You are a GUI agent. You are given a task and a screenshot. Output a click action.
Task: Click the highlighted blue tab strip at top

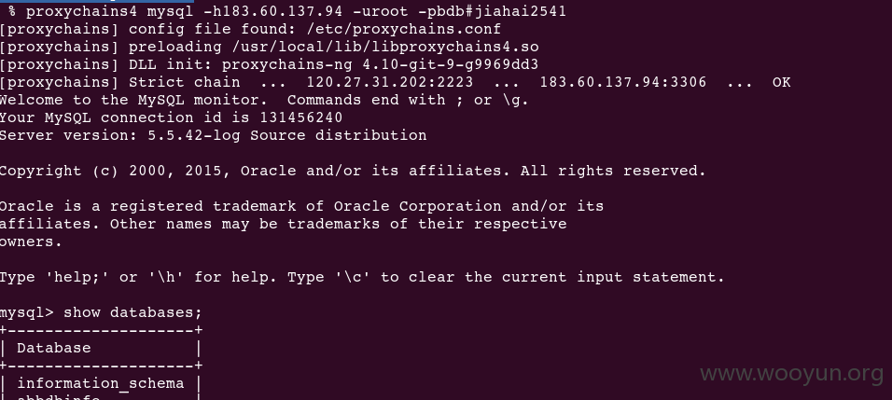pyautogui.click(x=97, y=1)
